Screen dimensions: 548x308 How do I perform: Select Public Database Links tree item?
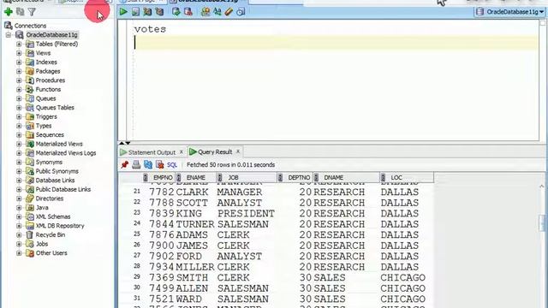[x=63, y=189]
